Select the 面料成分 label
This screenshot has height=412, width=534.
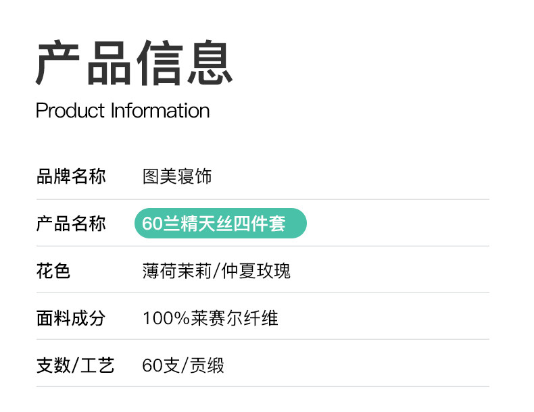click(71, 318)
